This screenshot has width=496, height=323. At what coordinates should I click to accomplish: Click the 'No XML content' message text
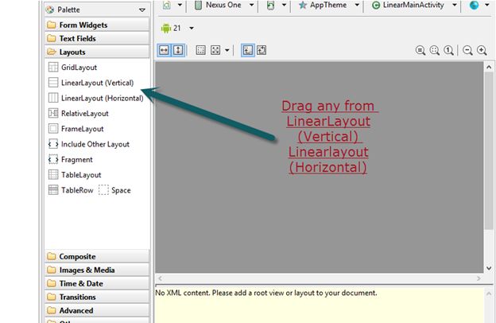(x=266, y=293)
